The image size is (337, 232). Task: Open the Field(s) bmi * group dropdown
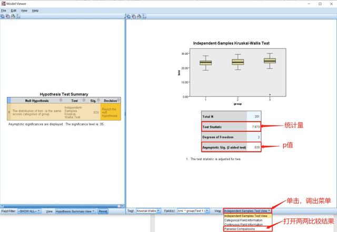click(193, 211)
